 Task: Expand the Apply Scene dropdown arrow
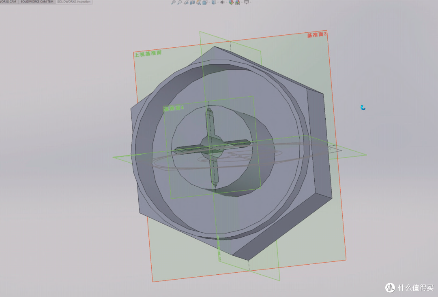point(242,2)
